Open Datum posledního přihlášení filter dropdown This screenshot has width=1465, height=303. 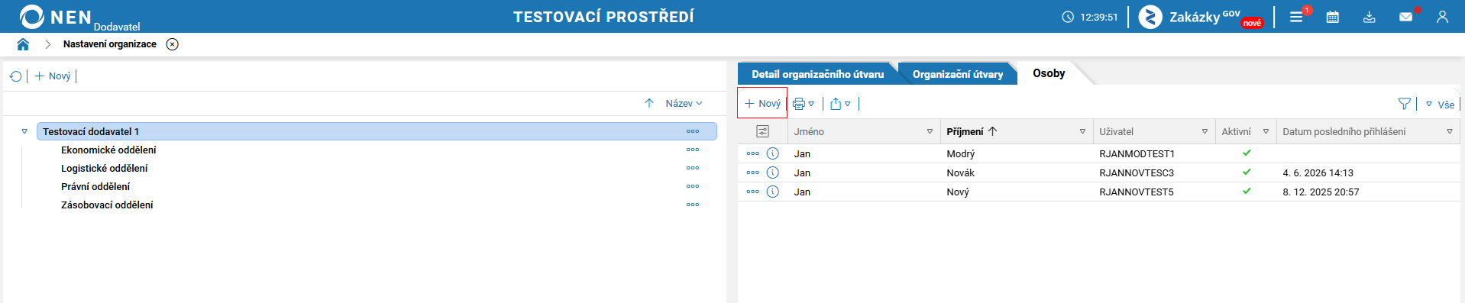coord(1449,131)
